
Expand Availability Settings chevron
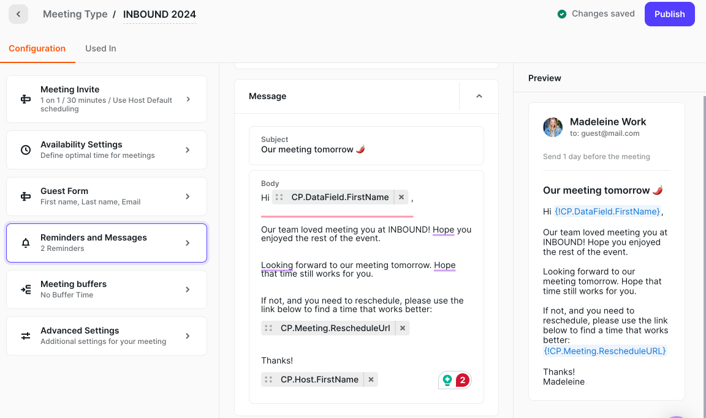tap(188, 150)
